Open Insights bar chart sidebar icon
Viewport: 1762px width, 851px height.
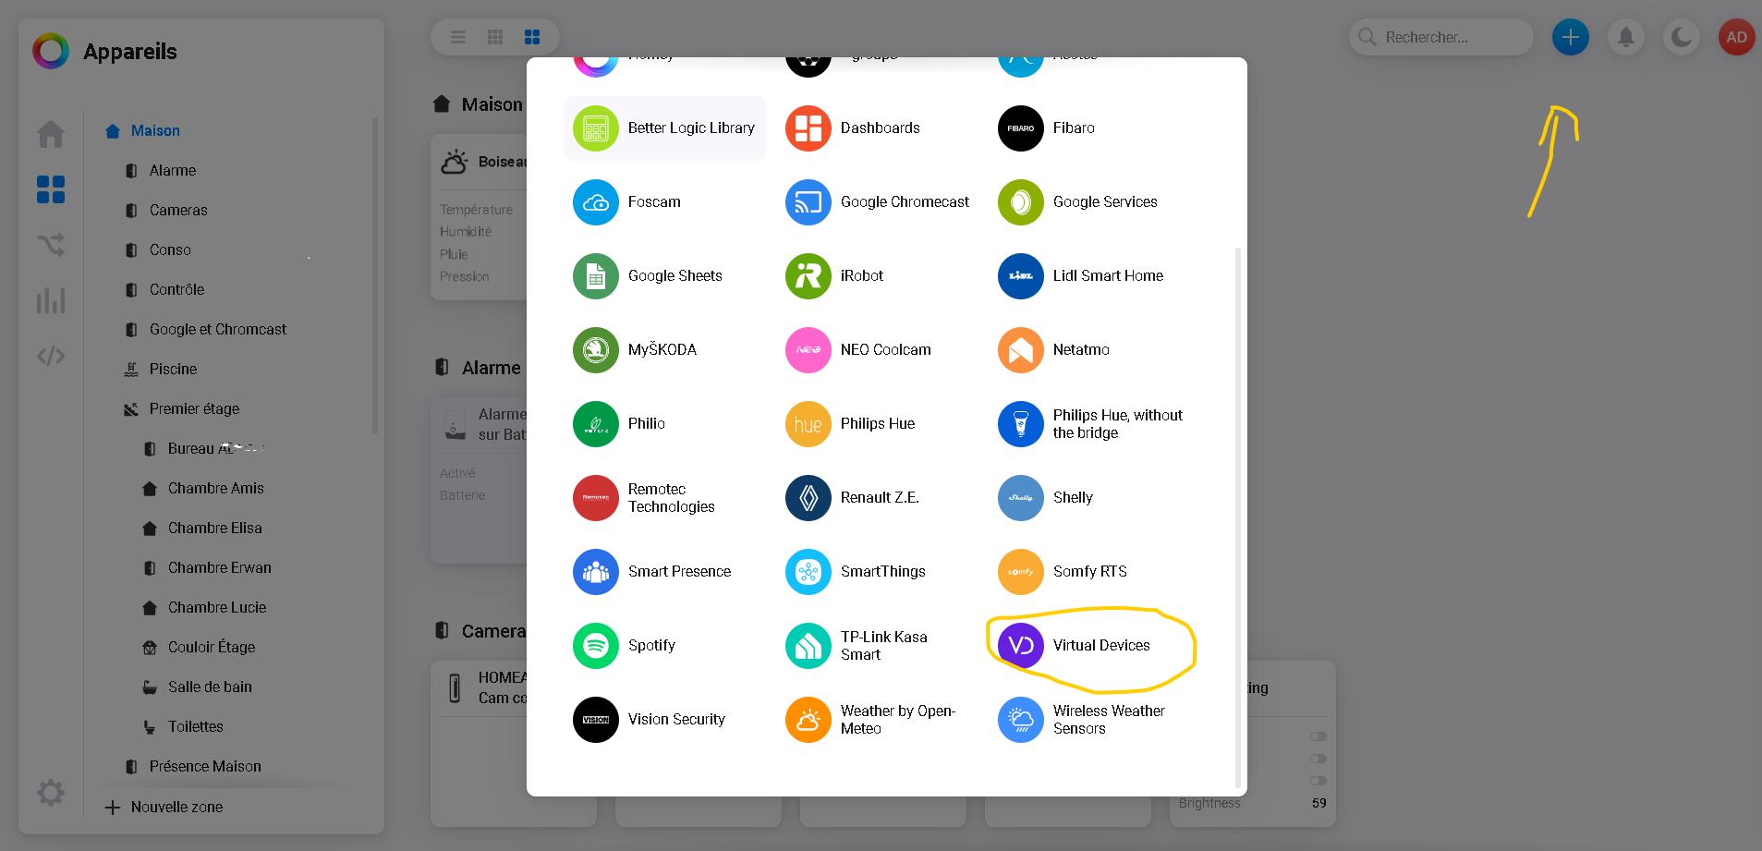[51, 300]
